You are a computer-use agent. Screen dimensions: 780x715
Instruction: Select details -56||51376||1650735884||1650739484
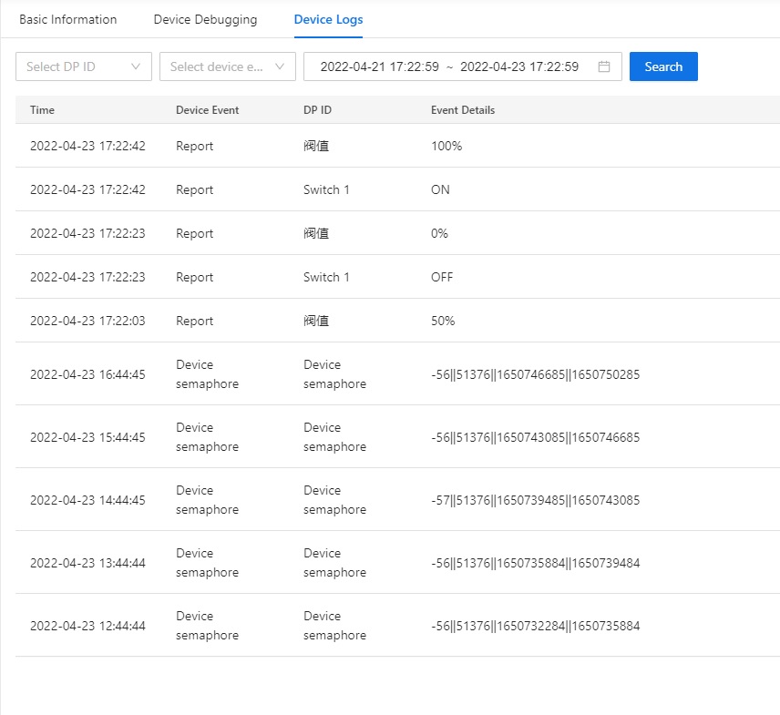pyautogui.click(x=535, y=563)
